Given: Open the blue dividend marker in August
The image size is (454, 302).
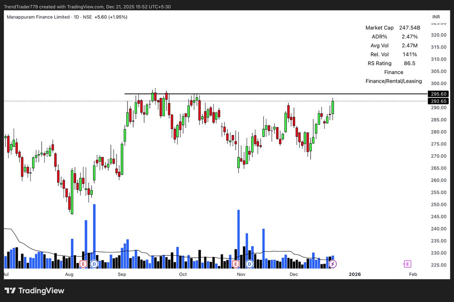Looking at the screenshot, I should (x=93, y=264).
